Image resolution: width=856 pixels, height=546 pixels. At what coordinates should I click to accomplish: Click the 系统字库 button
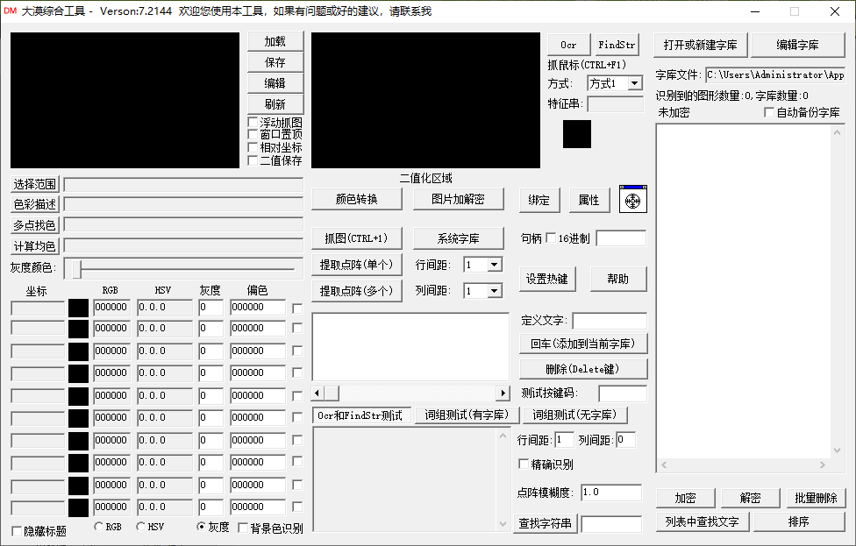point(459,238)
